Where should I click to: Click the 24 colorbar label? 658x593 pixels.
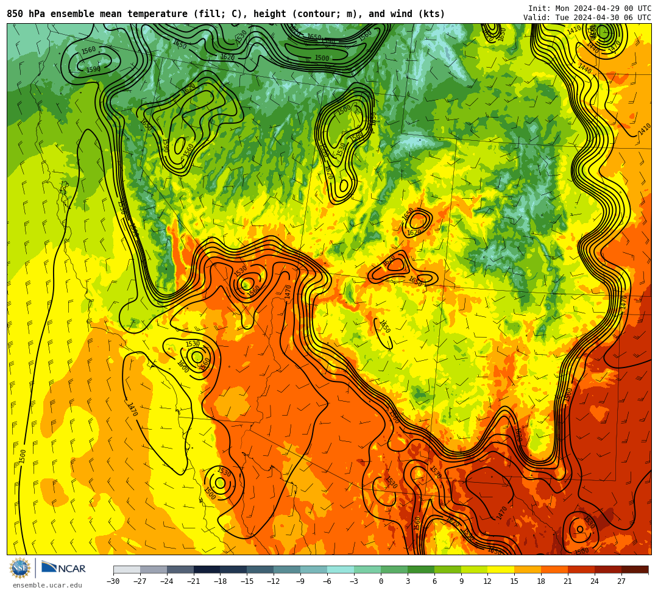point(595,581)
